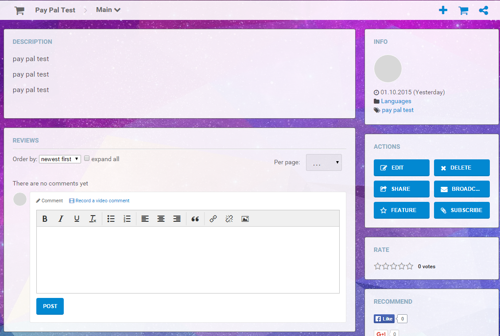Insert a bulleted list
The image size is (500, 336).
tap(111, 219)
